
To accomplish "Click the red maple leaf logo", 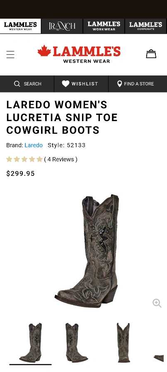I will pyautogui.click(x=44, y=51).
